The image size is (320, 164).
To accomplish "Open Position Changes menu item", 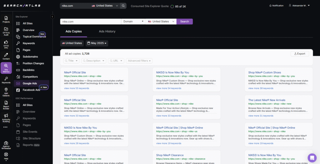I will [33, 63].
